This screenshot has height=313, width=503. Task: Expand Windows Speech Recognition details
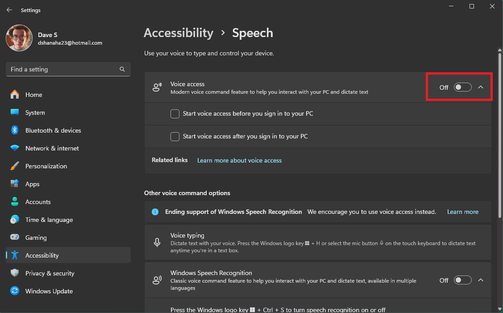point(481,280)
